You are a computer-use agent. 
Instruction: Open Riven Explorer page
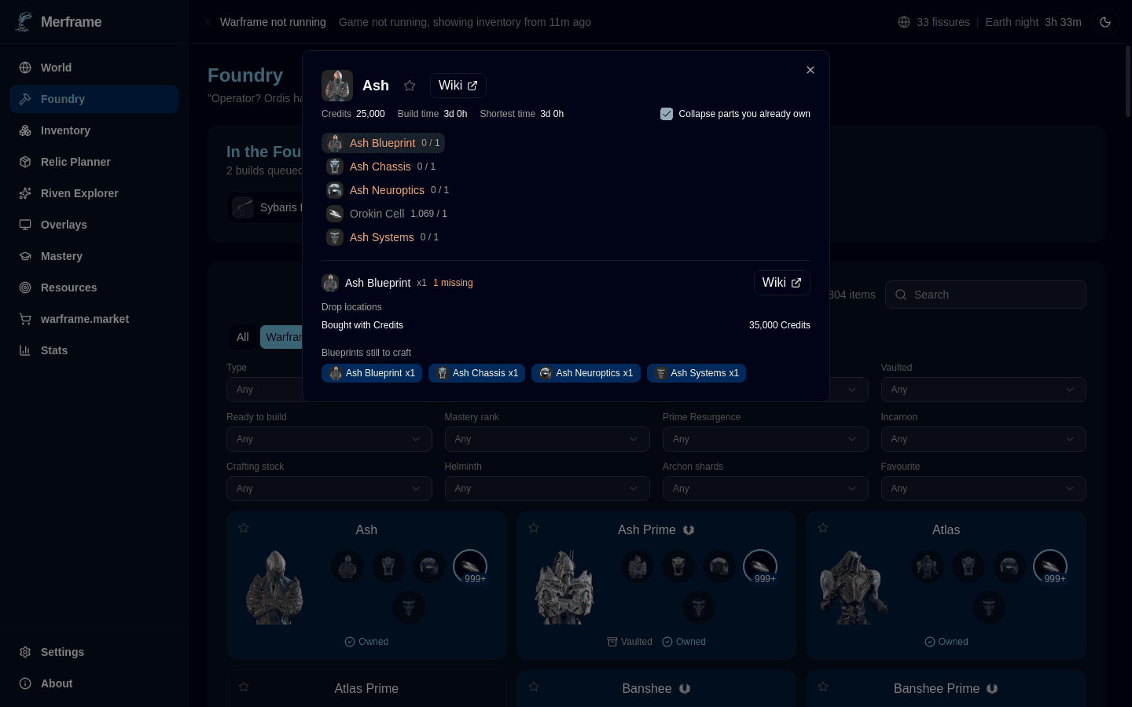coord(94,193)
